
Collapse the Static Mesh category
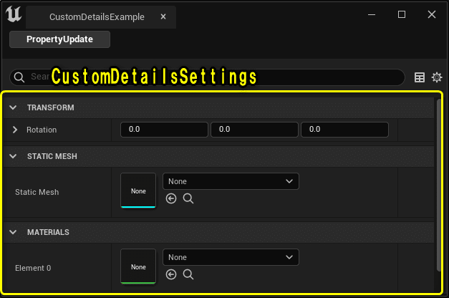(14, 156)
